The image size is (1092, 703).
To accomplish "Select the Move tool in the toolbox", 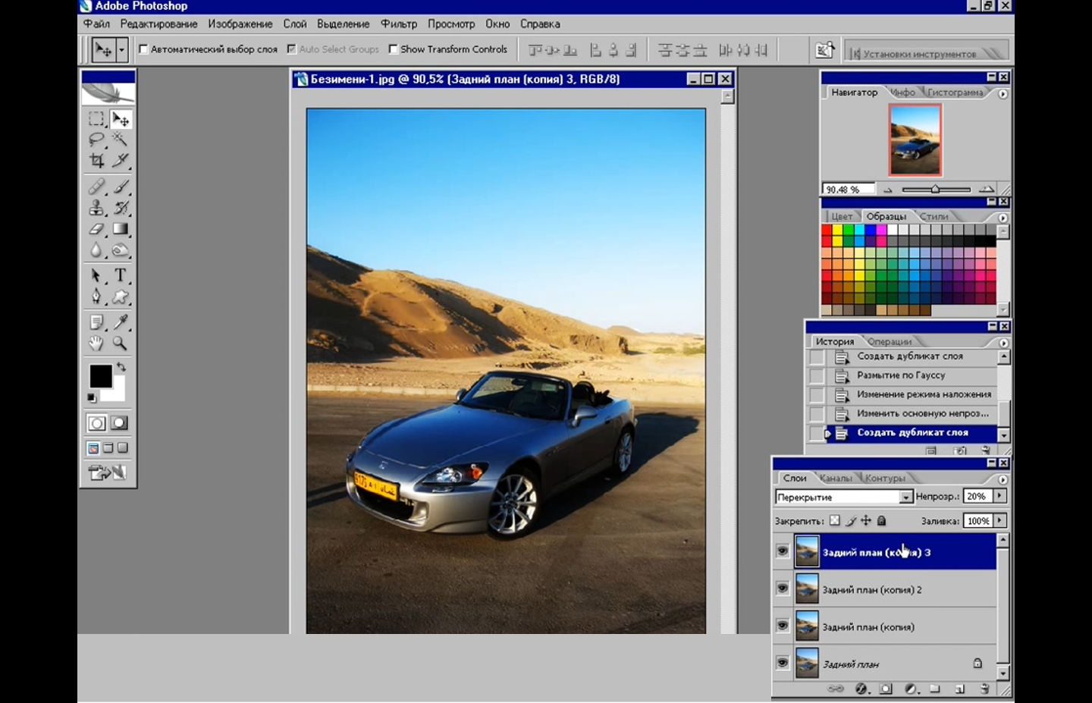I will tap(120, 119).
